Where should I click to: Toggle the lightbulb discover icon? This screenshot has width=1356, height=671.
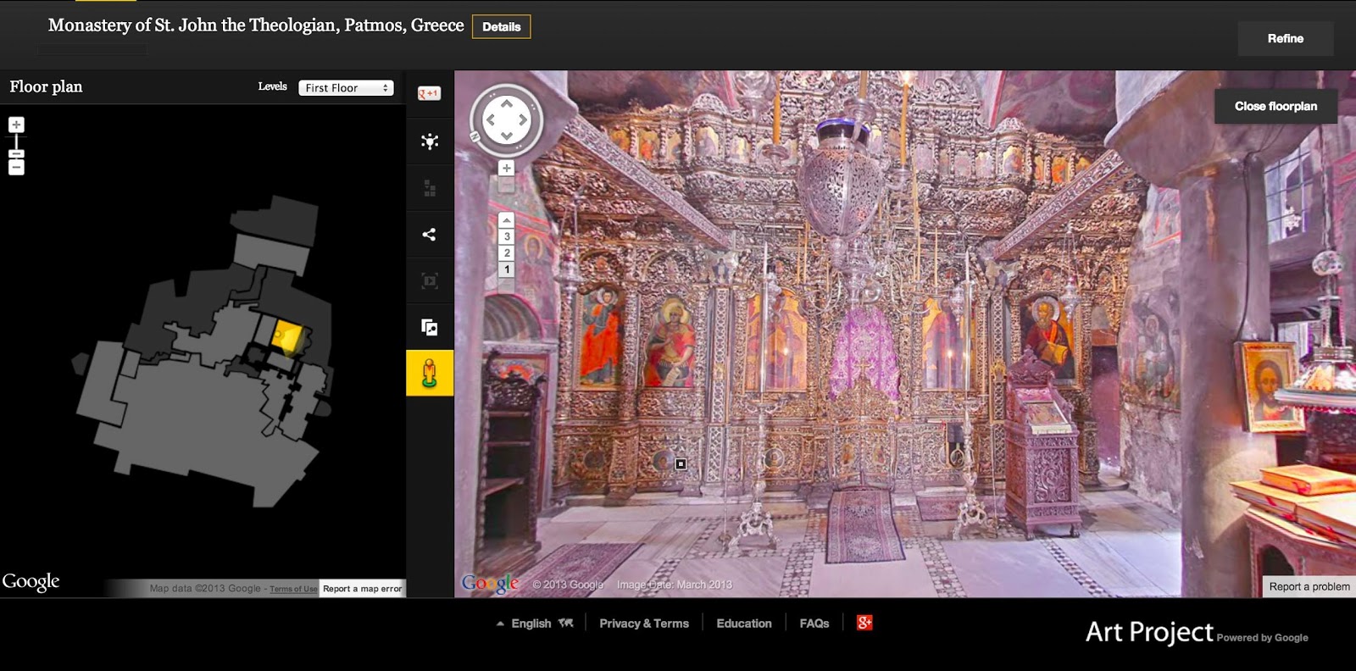(x=430, y=141)
